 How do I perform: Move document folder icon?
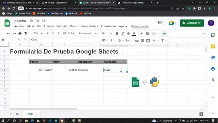tap(37, 21)
